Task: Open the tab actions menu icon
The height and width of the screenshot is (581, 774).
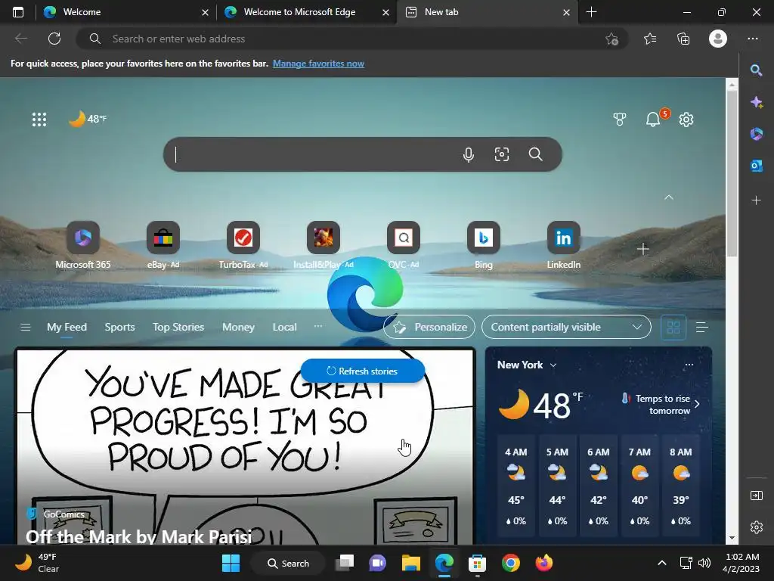Action: (x=18, y=12)
